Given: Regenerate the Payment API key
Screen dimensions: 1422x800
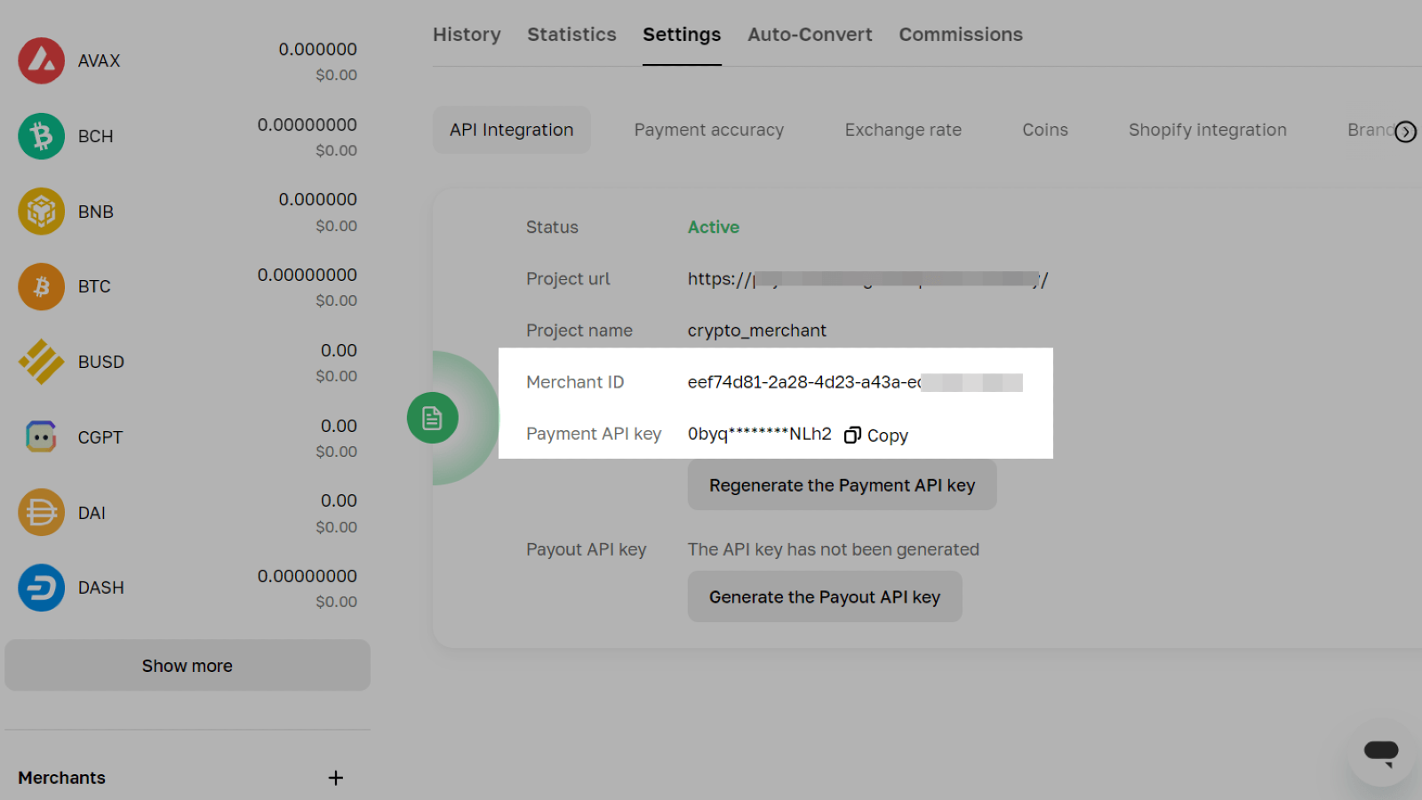Looking at the screenshot, I should 842,485.
